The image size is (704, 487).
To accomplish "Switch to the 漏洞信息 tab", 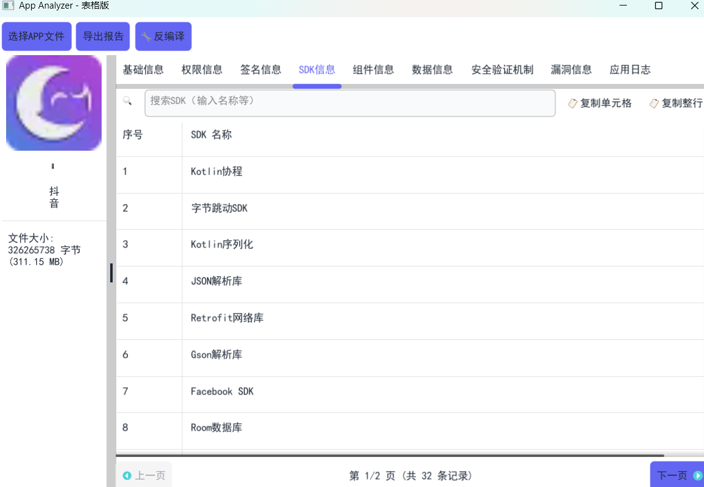I will pos(571,70).
